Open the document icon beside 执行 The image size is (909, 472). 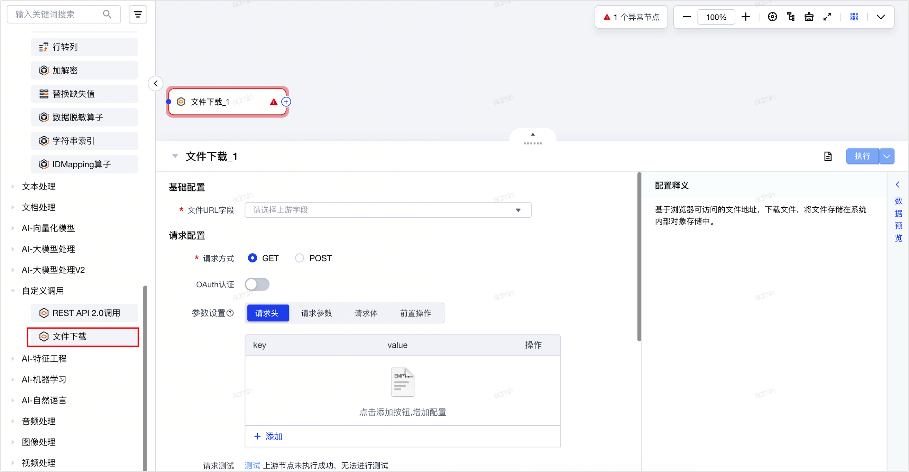828,156
